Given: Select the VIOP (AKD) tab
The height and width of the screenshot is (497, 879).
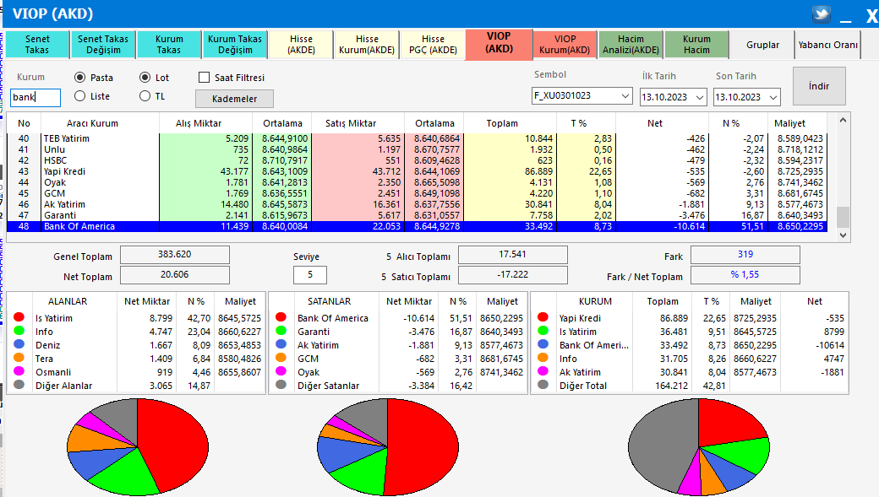Looking at the screenshot, I should (x=499, y=42).
